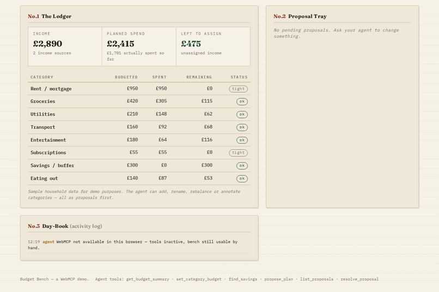
Task: Click the Savings / buffer category name
Action: 52,165
